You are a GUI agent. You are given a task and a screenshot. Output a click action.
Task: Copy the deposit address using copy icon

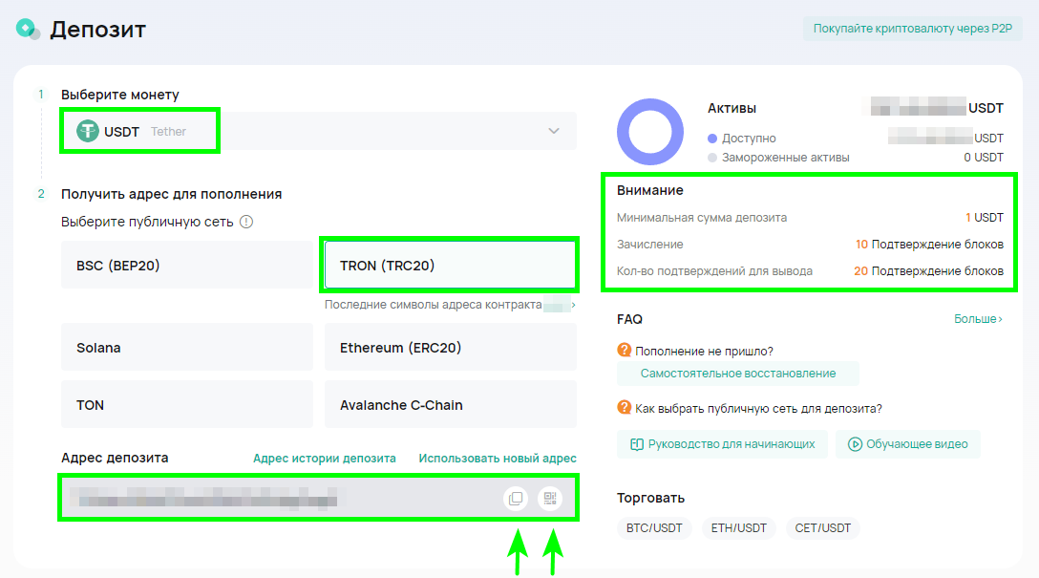pos(516,499)
